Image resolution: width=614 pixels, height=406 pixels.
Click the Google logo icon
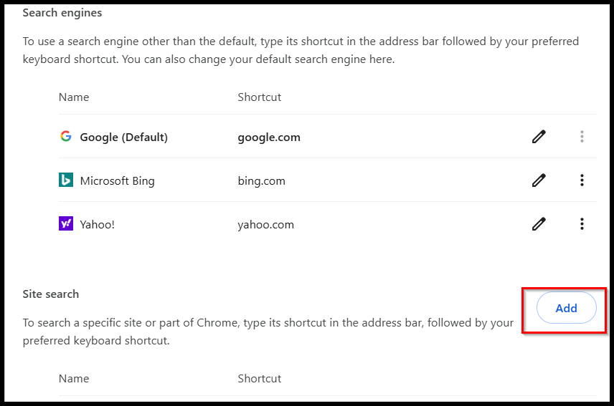(66, 136)
